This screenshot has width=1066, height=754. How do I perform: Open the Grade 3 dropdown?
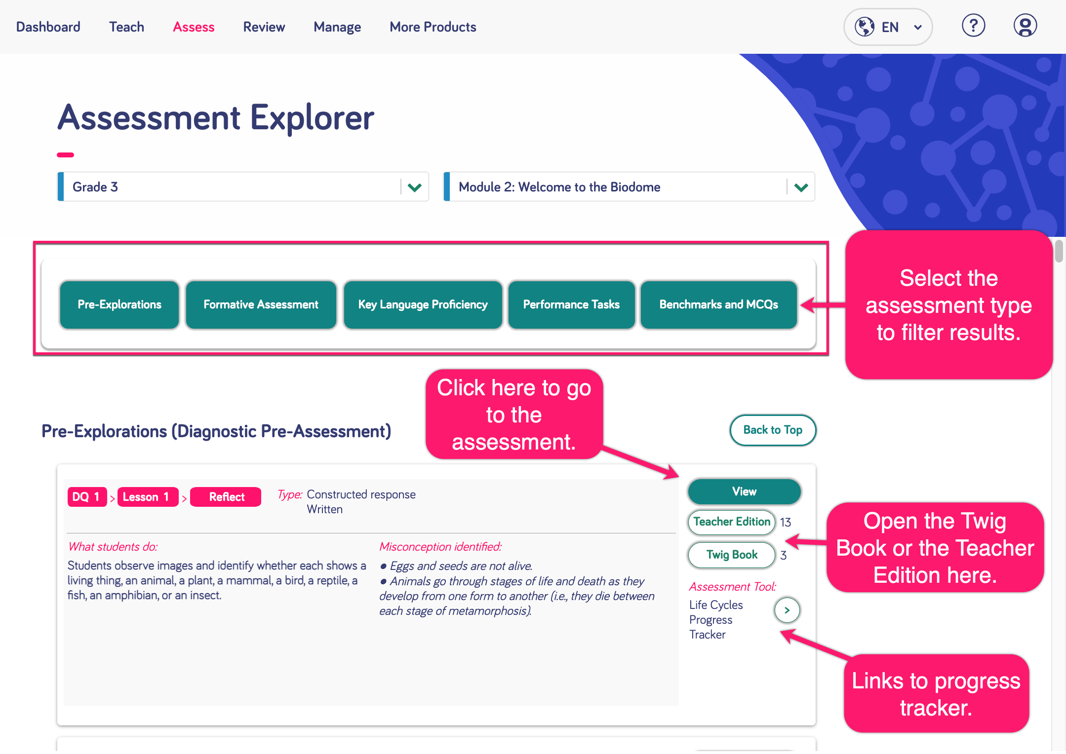click(243, 187)
